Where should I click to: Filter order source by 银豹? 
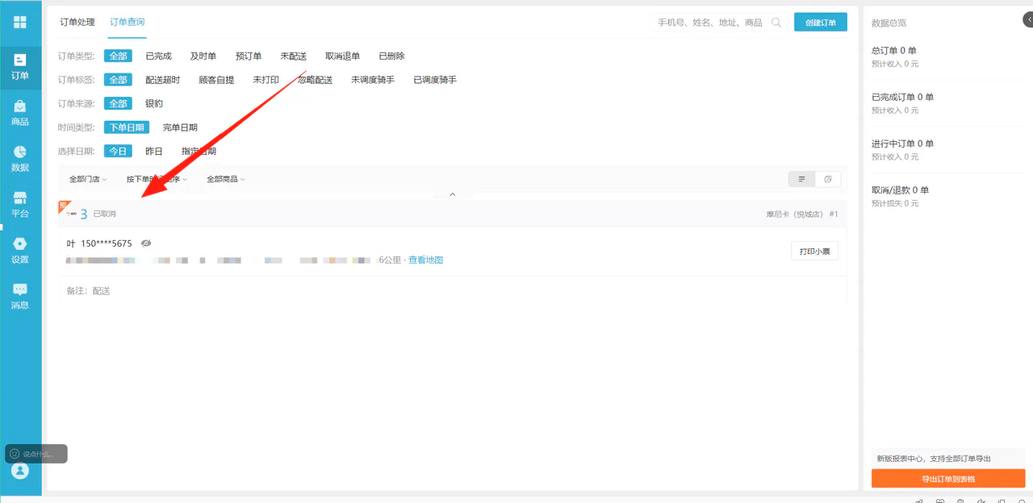tap(154, 103)
